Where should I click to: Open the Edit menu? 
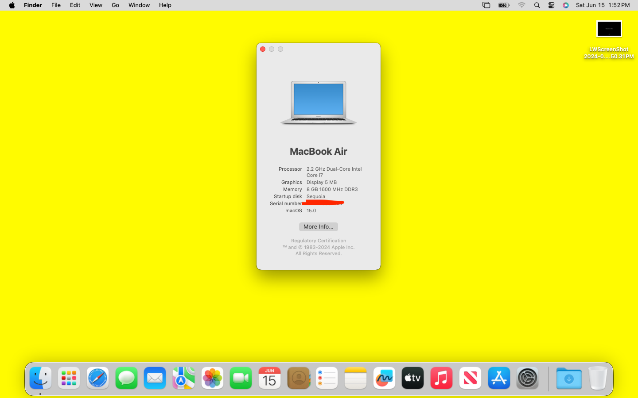coord(75,5)
